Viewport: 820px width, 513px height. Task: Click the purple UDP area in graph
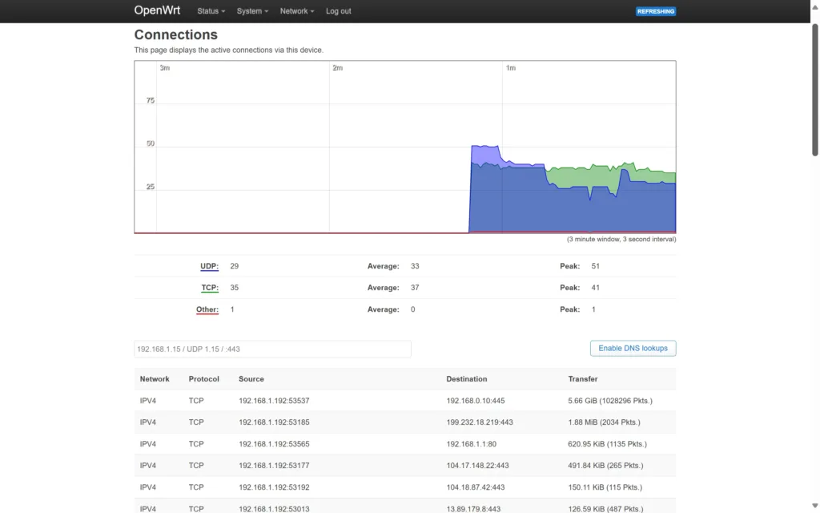(x=484, y=156)
